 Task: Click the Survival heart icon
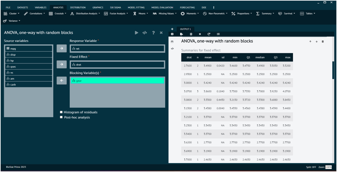(x=280, y=14)
